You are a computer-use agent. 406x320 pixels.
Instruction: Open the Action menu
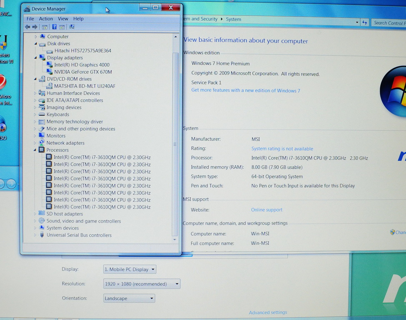pos(46,19)
